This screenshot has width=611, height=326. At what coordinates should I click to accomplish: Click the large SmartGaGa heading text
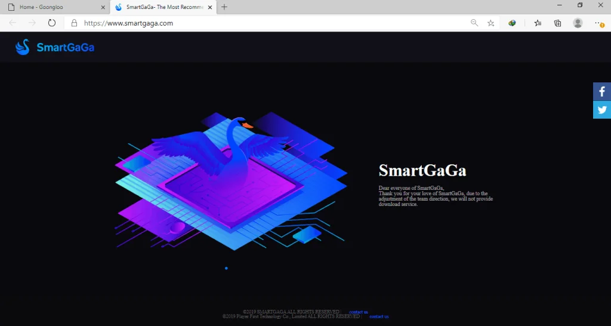422,170
